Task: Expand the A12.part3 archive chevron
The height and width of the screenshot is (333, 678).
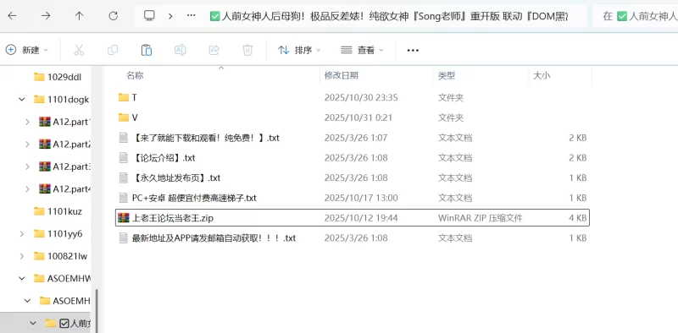Action: [x=27, y=166]
